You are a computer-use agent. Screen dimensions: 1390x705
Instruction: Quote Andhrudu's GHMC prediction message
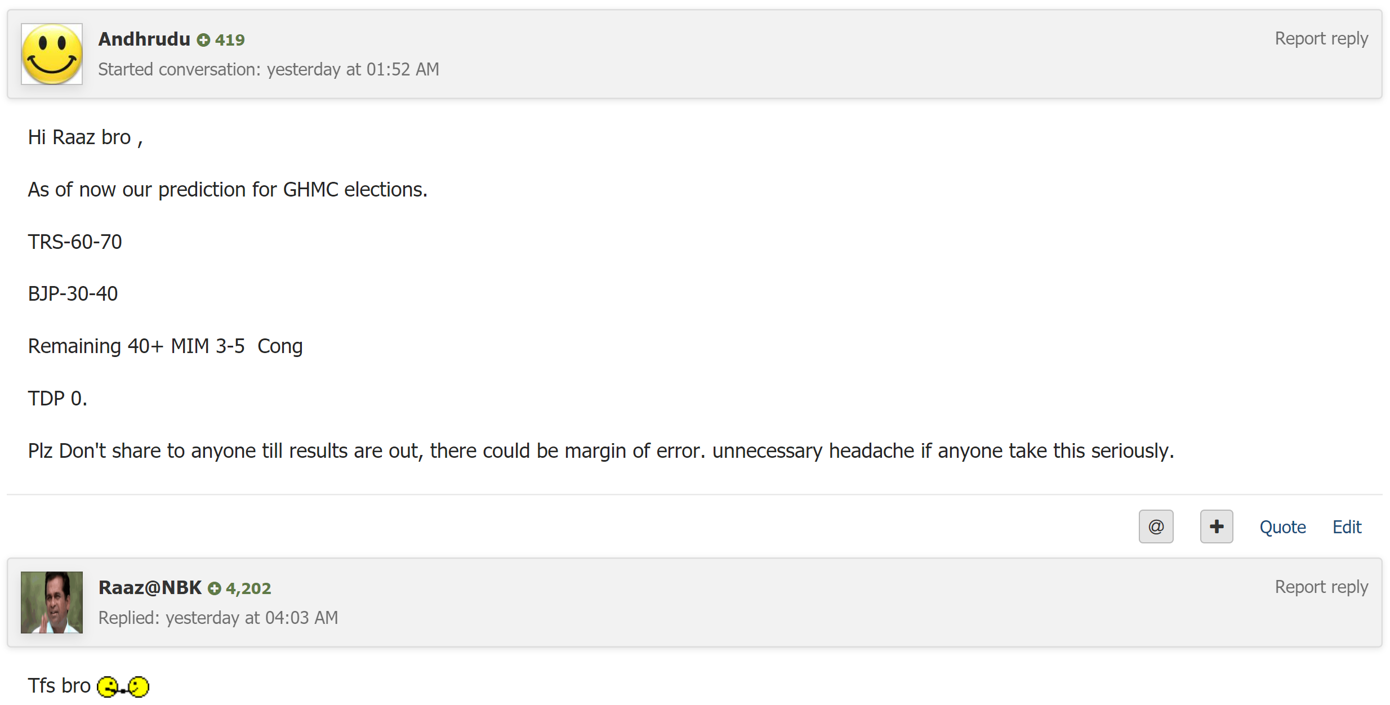1282,527
